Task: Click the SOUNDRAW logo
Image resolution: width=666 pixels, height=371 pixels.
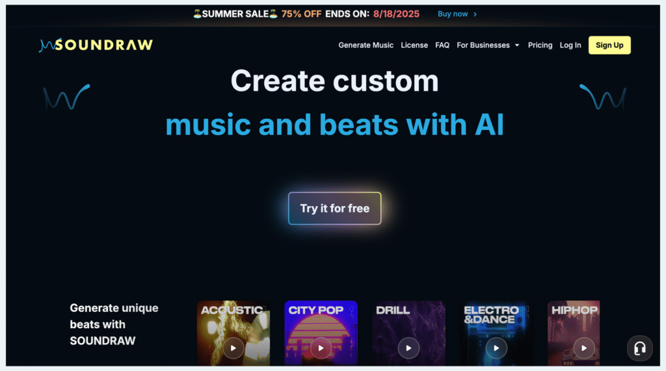Action: click(x=96, y=45)
